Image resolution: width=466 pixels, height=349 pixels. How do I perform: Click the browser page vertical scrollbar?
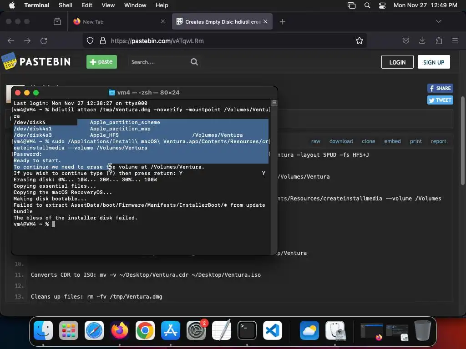462,141
